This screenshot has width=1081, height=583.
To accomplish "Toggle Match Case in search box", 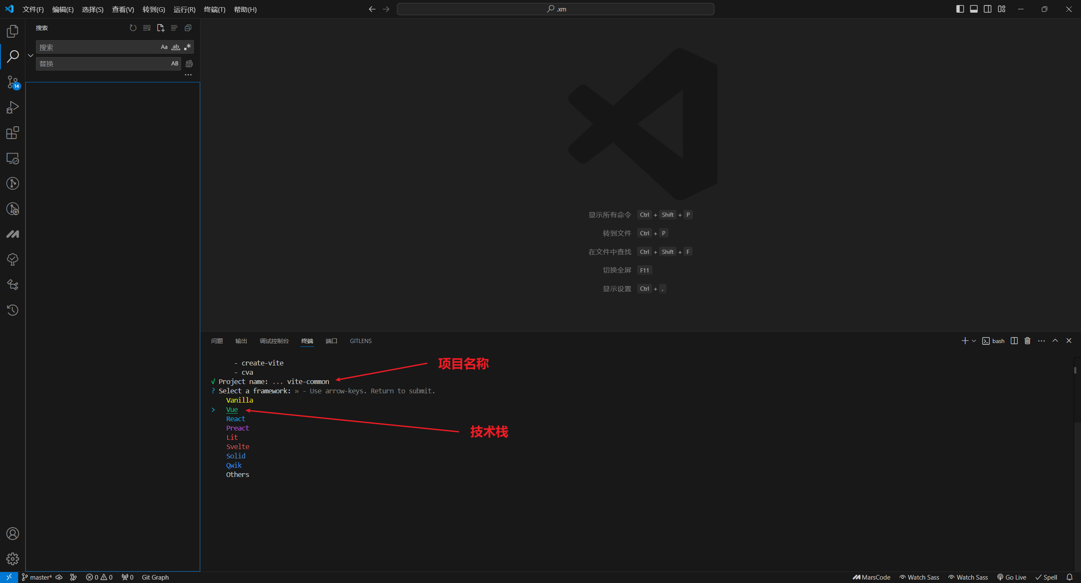I will (164, 47).
